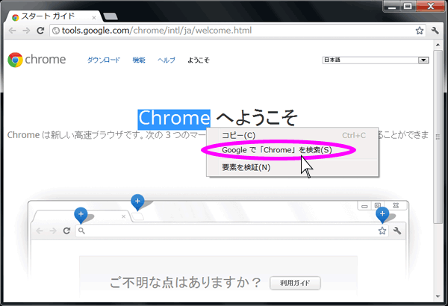Click the scrollbar up arrow
Image resolution: width=448 pixels, height=306 pixels.
[438, 45]
